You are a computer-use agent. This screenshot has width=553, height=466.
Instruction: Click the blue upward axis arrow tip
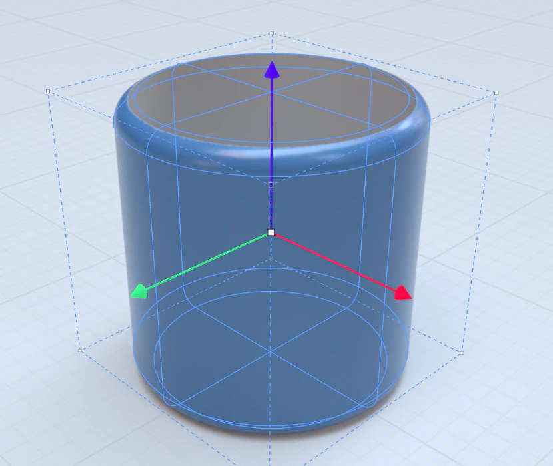coord(272,69)
